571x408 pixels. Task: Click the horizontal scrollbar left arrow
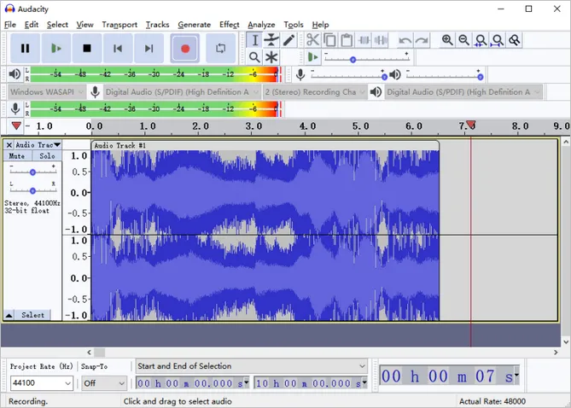pos(90,353)
